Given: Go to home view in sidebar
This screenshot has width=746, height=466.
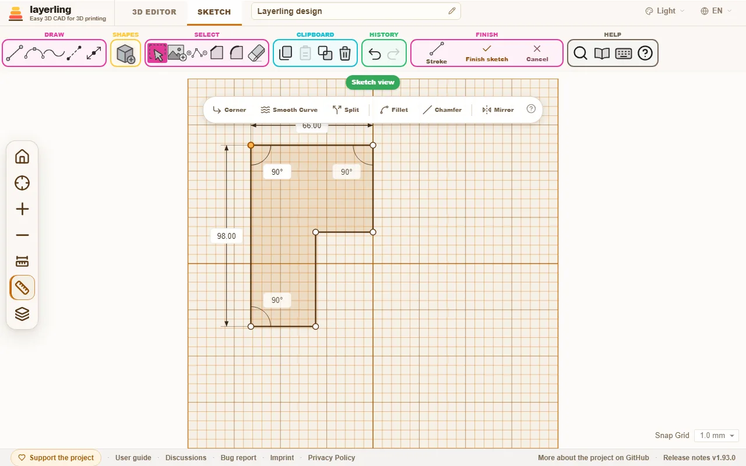Looking at the screenshot, I should 22,157.
